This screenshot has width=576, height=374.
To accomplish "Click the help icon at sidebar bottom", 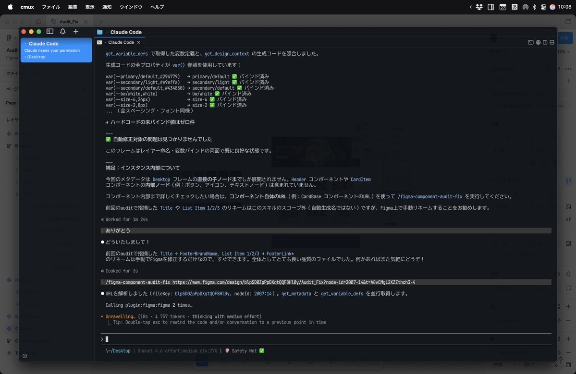I will (25, 356).
